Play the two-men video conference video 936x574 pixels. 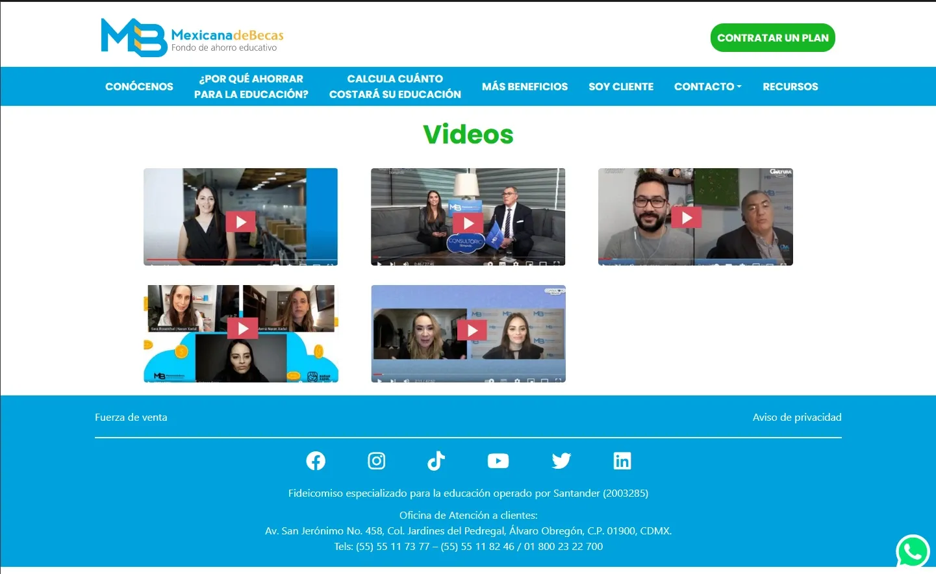(687, 217)
